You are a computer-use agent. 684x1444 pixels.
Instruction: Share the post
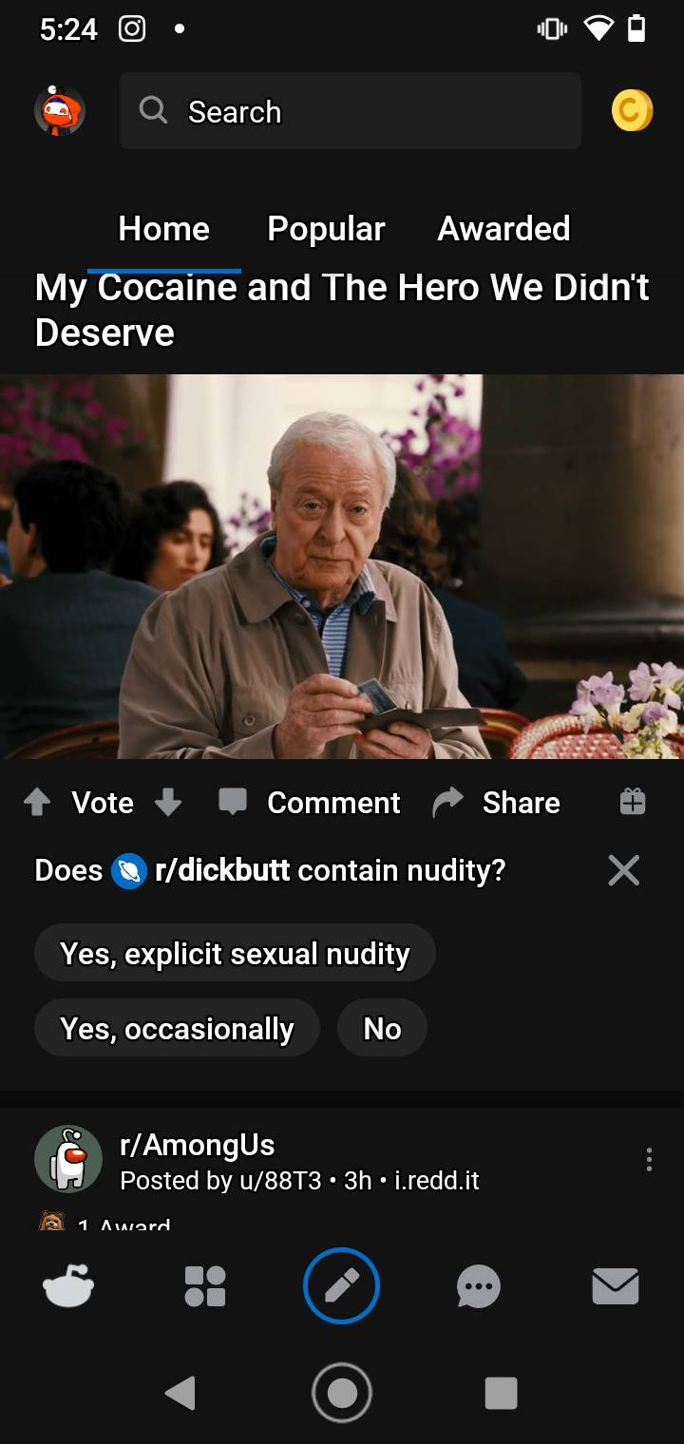(496, 803)
